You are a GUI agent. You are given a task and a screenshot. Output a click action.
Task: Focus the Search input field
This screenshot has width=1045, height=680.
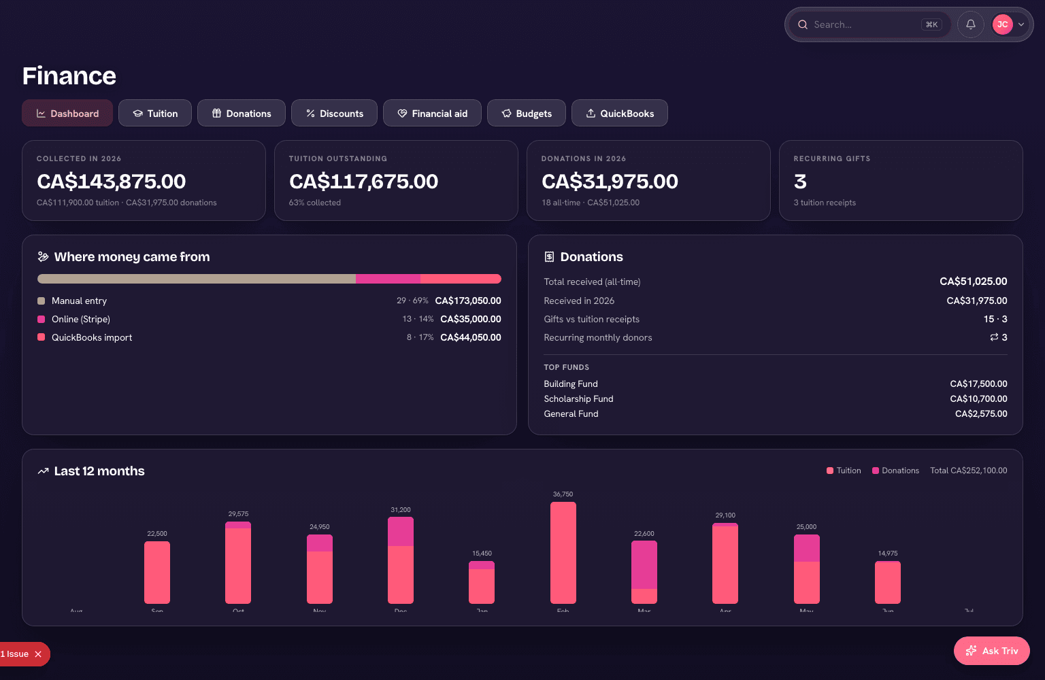pos(864,24)
